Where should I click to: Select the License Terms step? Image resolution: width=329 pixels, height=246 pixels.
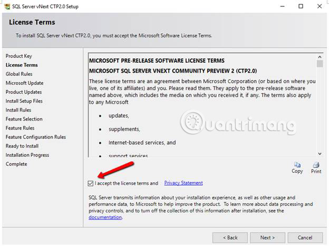[22, 65]
